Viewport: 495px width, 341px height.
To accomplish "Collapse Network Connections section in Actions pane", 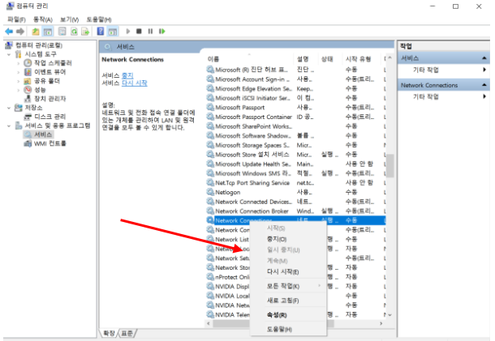I will [484, 85].
